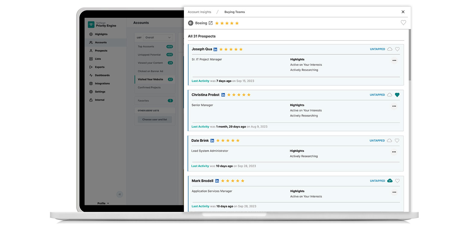Click the cloud sync icon for Dale Brink
Screen dimensions: 453x230
[x=390, y=141]
